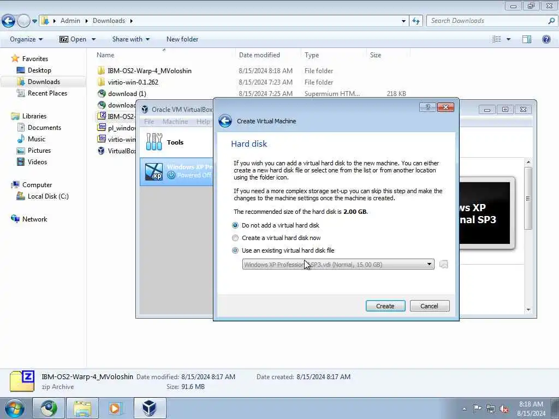The height and width of the screenshot is (419, 559).
Task: Open the Action Center flag icon
Action: (477, 409)
